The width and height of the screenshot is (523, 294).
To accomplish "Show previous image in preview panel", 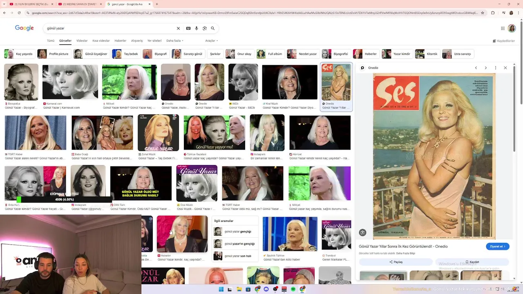I will pos(476,68).
